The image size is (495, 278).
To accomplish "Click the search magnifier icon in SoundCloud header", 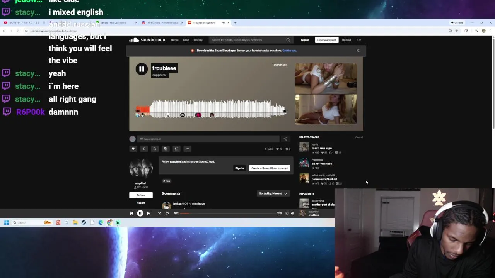I will tap(288, 40).
